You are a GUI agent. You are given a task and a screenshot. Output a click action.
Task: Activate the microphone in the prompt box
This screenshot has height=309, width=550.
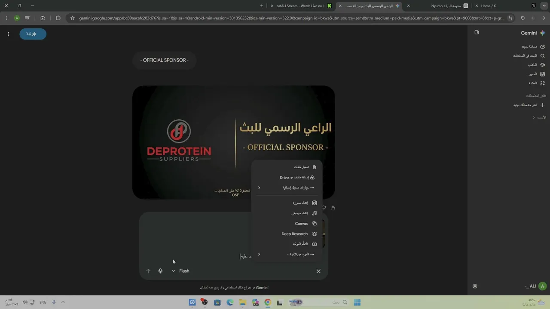(160, 271)
